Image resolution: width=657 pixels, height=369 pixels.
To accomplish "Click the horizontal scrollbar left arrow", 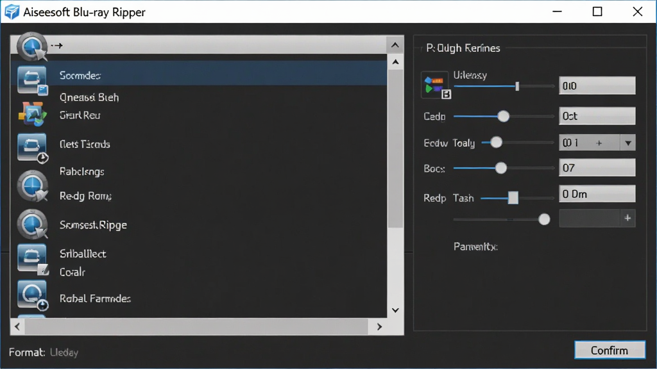I will 17,326.
